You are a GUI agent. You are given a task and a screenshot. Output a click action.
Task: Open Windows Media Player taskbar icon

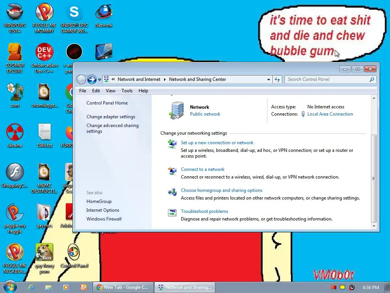66,287
